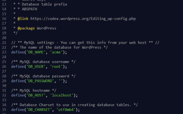Click the DB_HOST constant string

36,95
